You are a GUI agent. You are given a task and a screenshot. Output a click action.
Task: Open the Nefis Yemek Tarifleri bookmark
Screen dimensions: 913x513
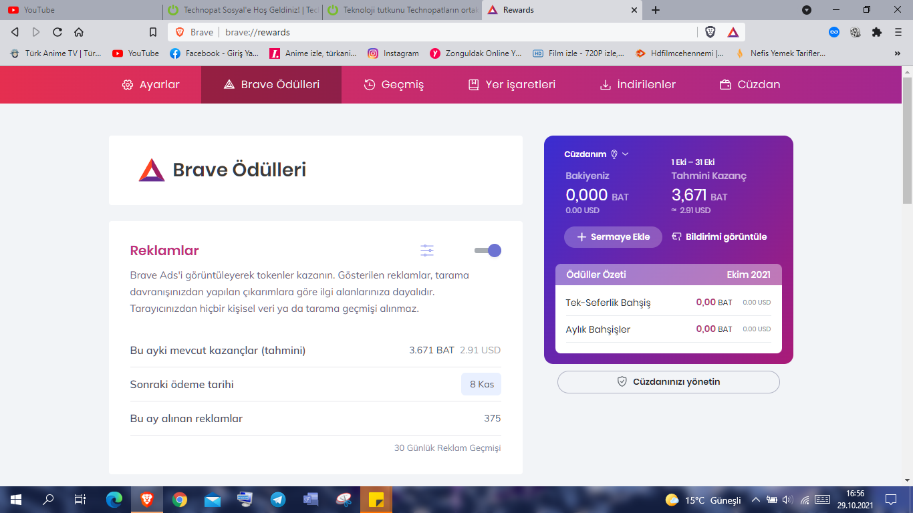(x=780, y=53)
